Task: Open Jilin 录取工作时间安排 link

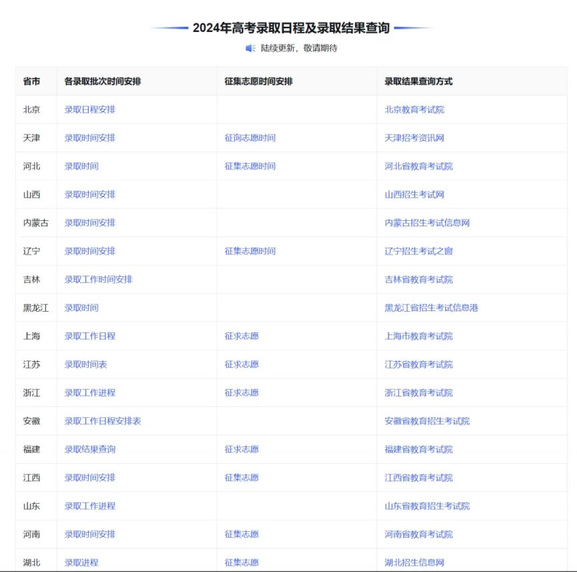Action: tap(98, 280)
